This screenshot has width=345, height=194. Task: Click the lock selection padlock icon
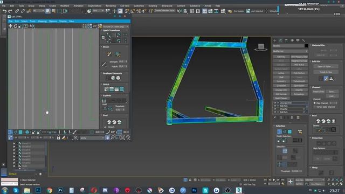coord(59,138)
